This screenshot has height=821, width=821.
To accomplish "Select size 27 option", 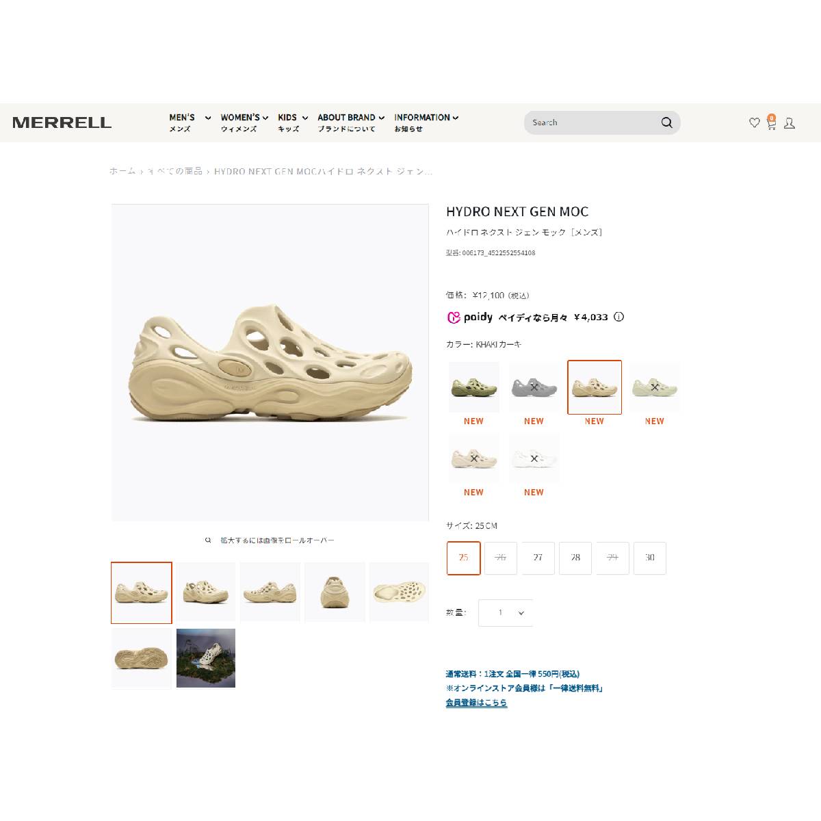I will (538, 558).
